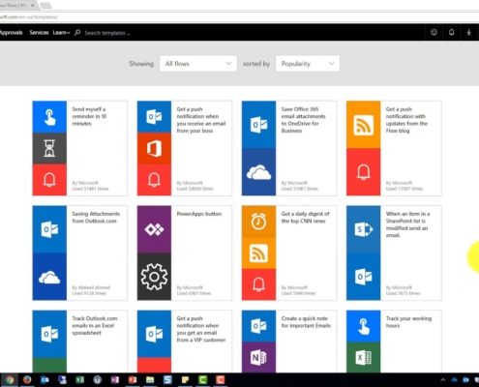Open the Popularity sort dropdown
Image resolution: width=479 pixels, height=387 pixels.
(x=308, y=64)
